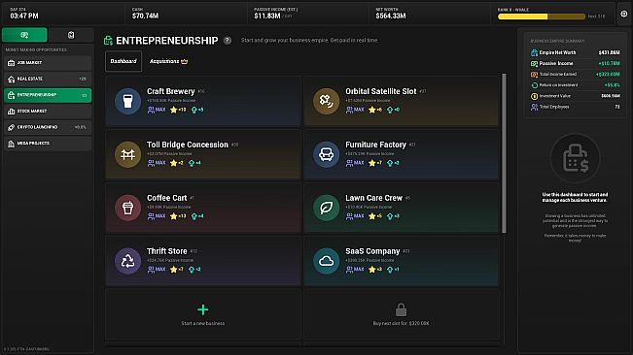Viewport: 633px width, 355px height.
Task: Open the Furniture Factory title
Action: pos(375,145)
